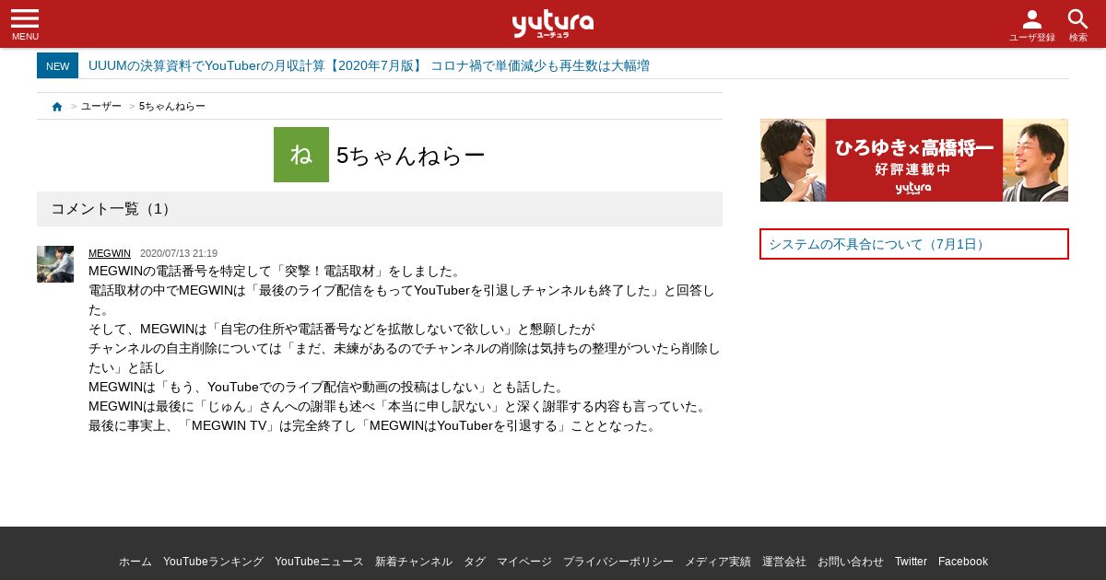Open the UUUM earnings news headline
Viewport: 1106px width, 580px height.
(369, 65)
